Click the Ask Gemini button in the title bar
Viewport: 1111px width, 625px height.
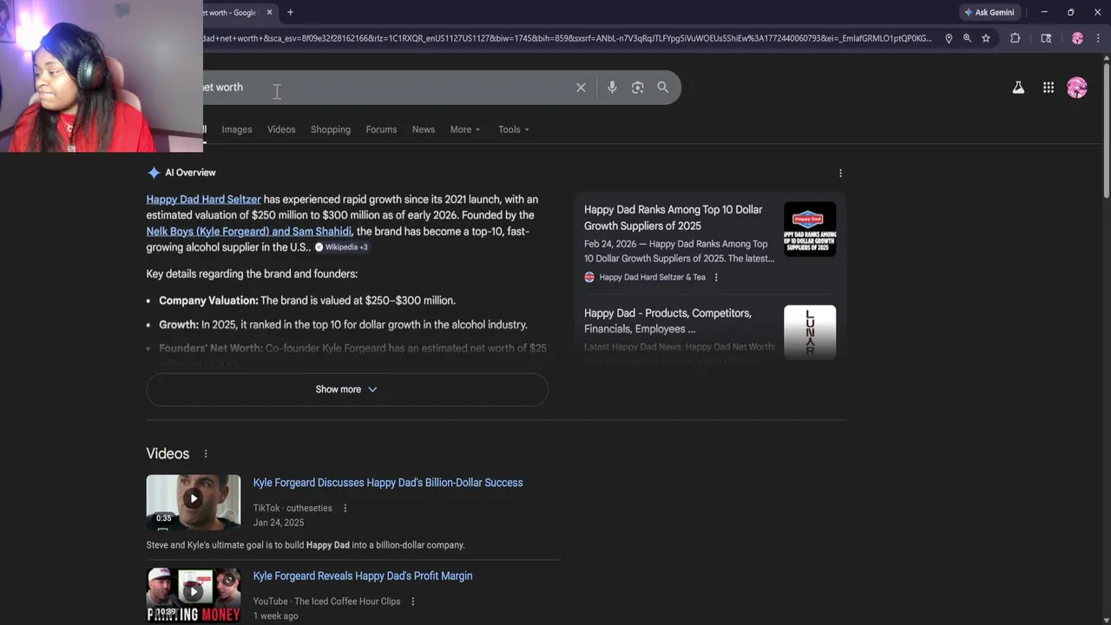(x=989, y=12)
